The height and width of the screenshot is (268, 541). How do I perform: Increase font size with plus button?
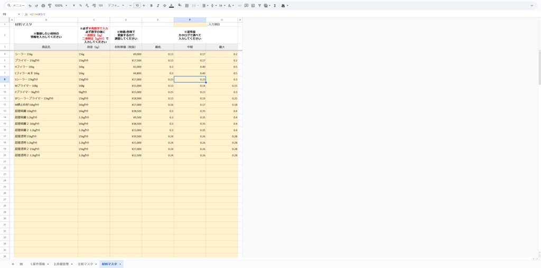click(x=144, y=5)
